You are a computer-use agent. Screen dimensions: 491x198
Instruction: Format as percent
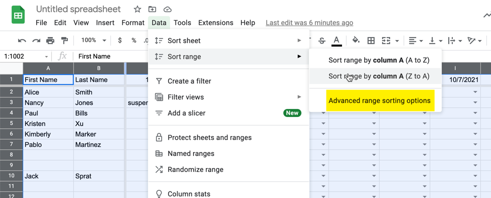click(134, 40)
